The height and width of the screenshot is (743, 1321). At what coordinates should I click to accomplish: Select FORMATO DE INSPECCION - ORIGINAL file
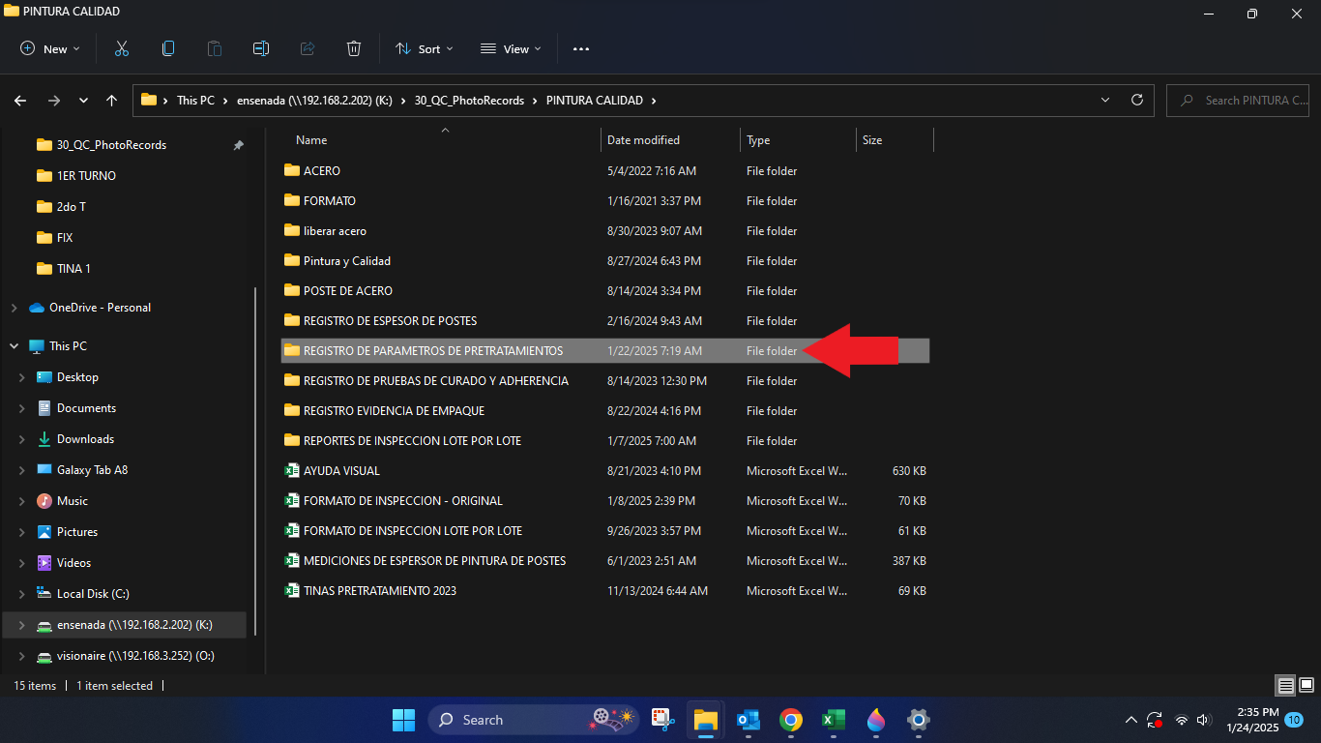coord(403,501)
